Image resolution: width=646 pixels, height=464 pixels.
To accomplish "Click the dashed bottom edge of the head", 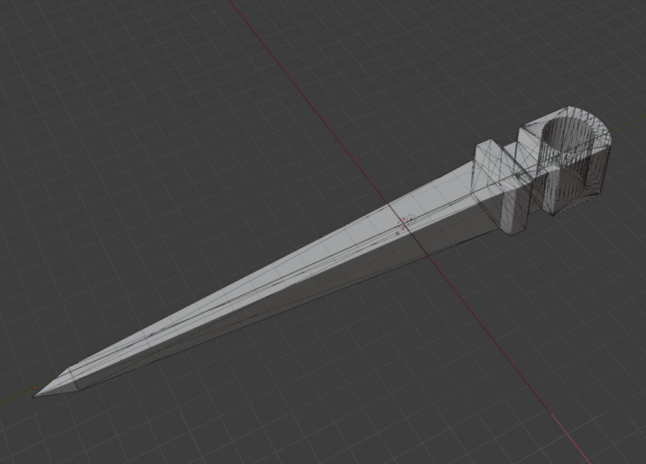I will [x=580, y=203].
